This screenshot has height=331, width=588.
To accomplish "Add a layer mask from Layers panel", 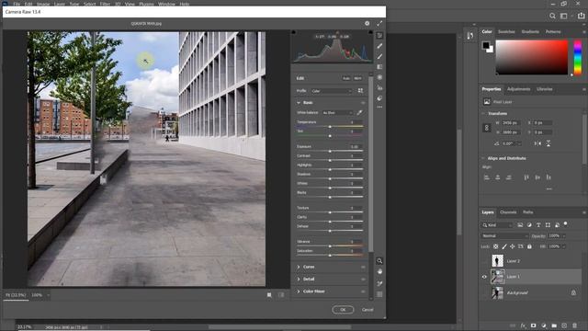I will click(533, 325).
